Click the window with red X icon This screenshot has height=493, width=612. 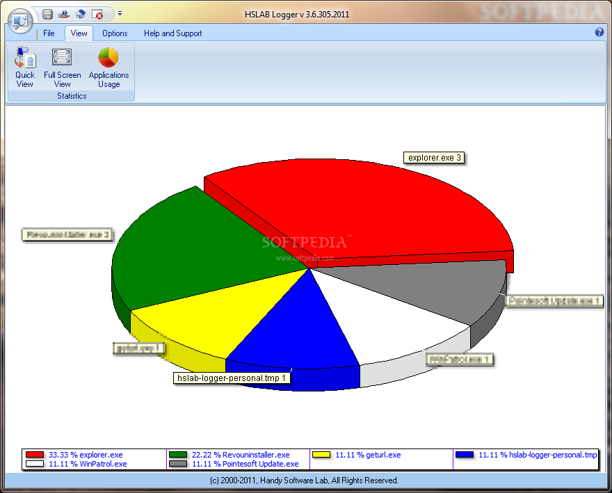97,15
